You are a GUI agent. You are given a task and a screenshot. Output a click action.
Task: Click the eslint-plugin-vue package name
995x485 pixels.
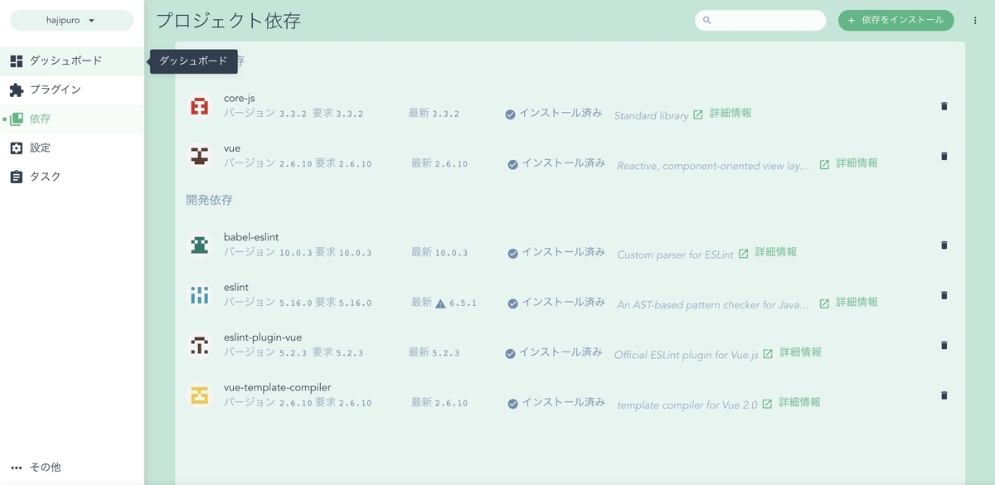[x=263, y=337]
